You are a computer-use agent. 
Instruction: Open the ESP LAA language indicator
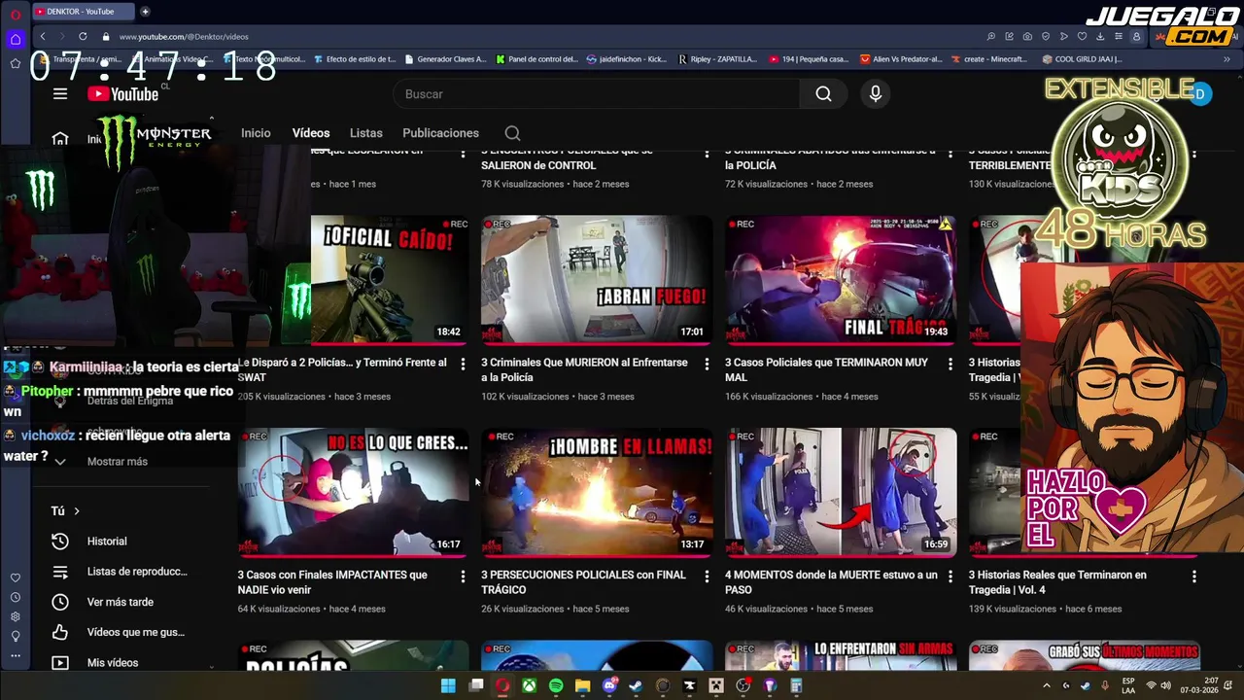click(1128, 685)
